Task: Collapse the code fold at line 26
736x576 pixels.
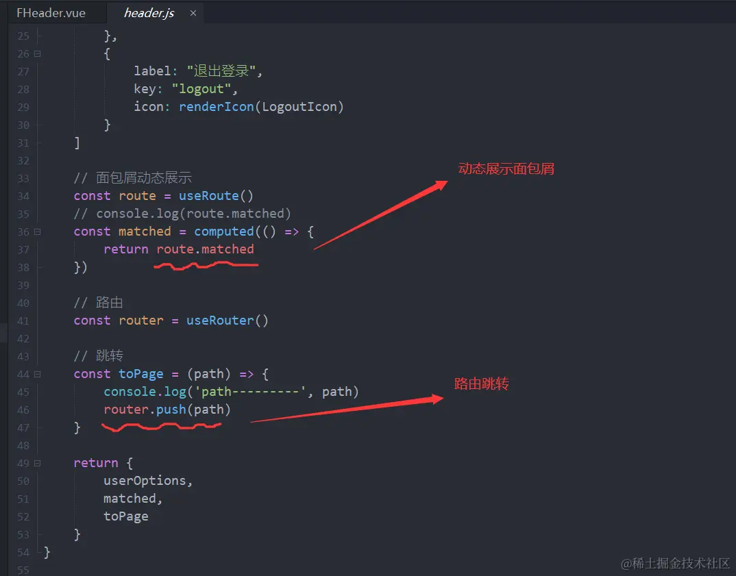Action: click(x=38, y=54)
